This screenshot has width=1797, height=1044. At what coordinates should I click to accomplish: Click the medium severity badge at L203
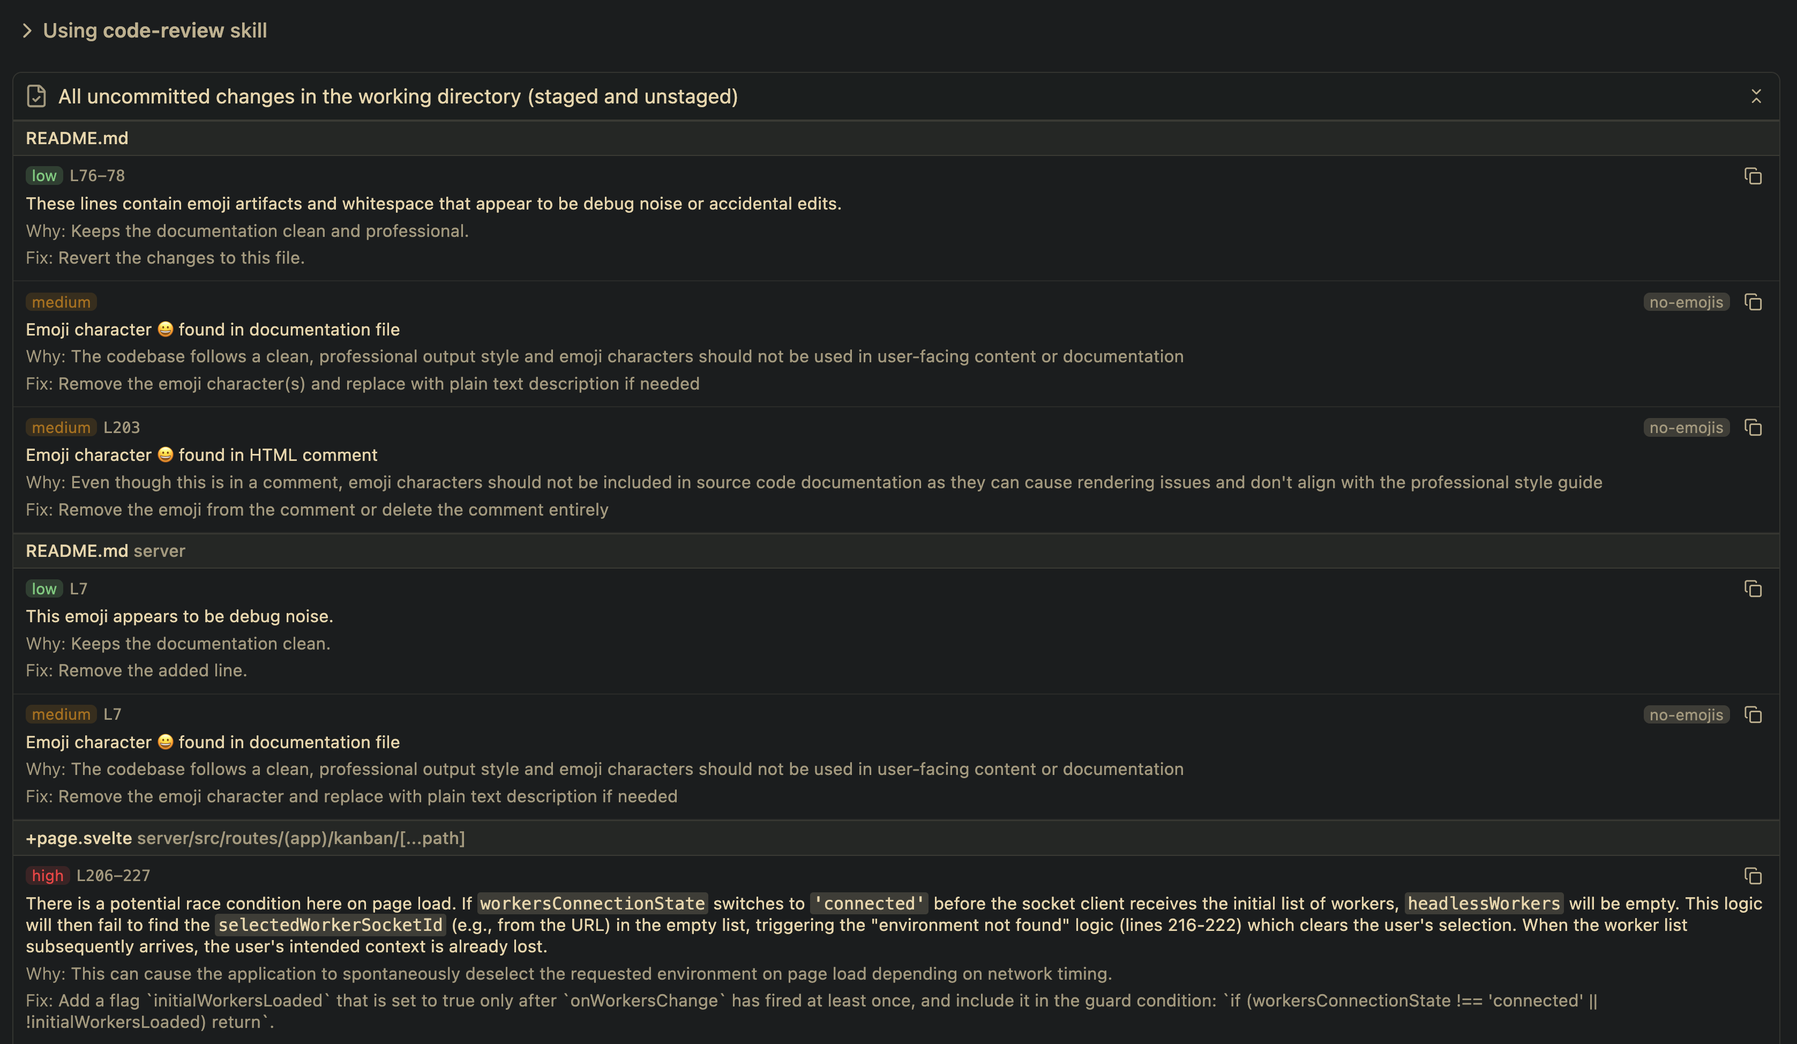[61, 428]
